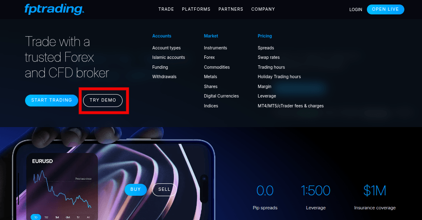The image size is (422, 220).
Task: Select Forex under Market
Action: pos(209,57)
